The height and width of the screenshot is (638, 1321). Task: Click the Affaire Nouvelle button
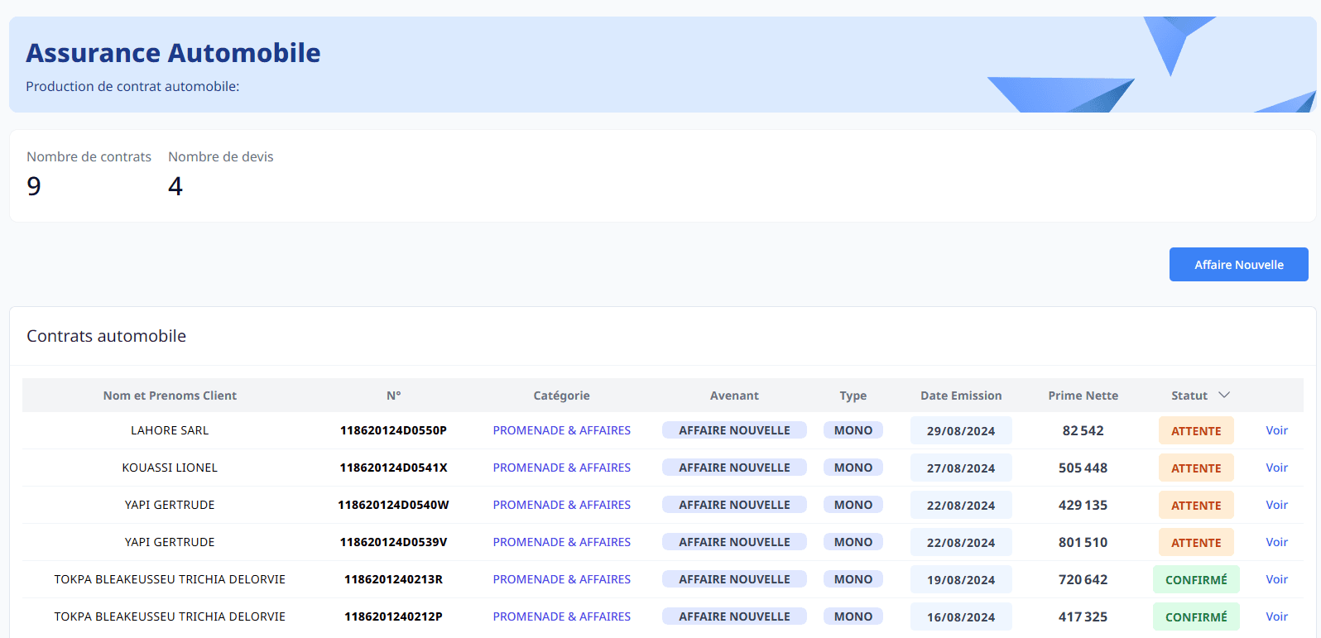click(x=1238, y=265)
